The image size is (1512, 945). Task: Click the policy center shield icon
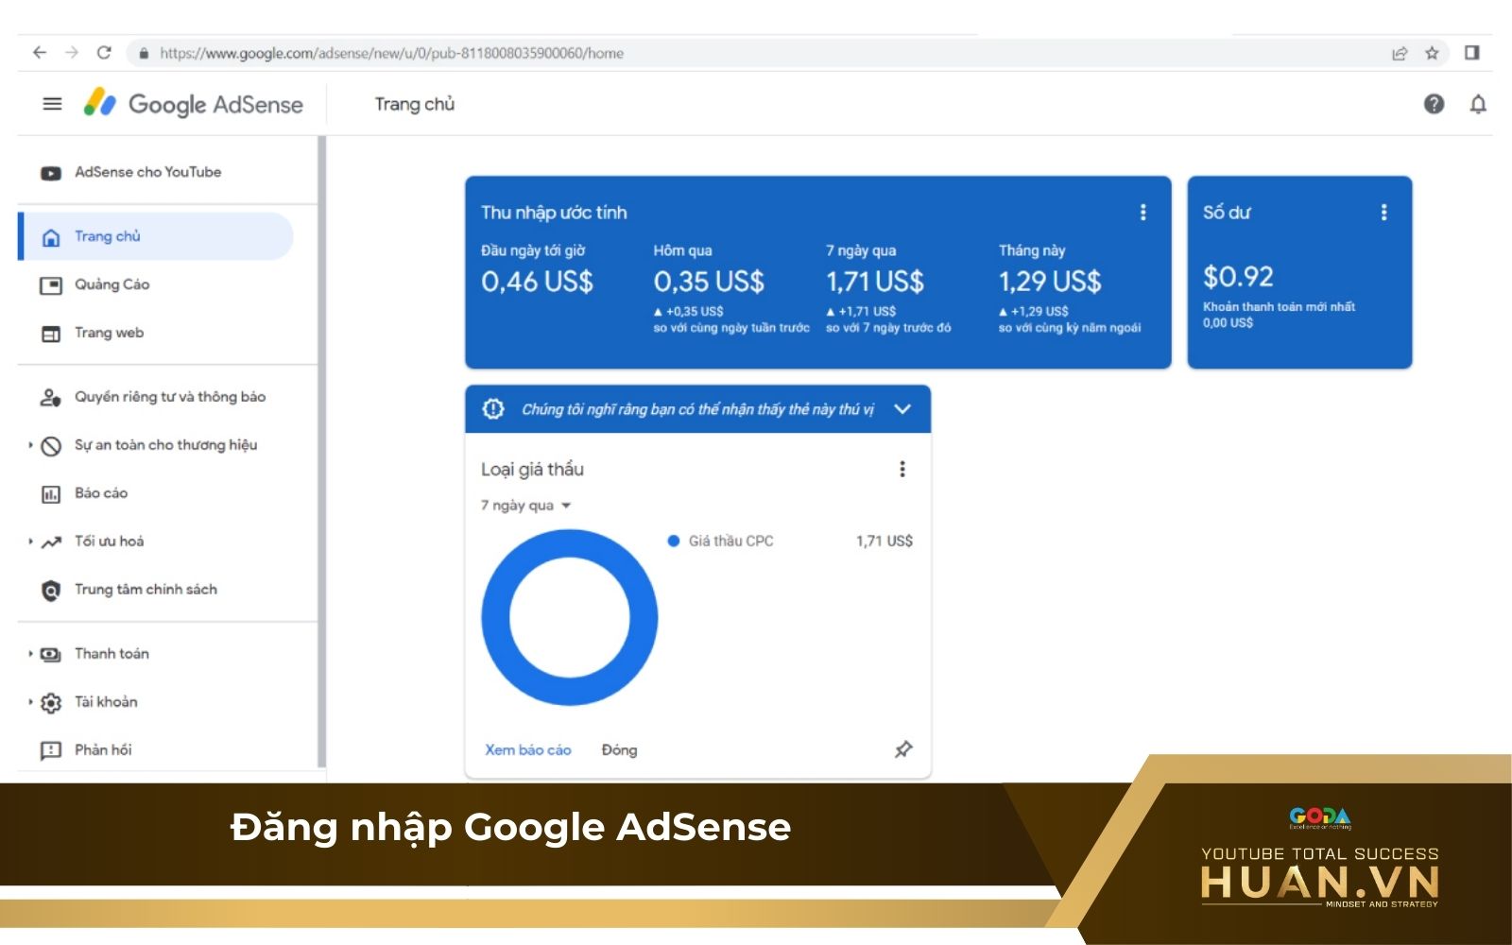pos(51,591)
